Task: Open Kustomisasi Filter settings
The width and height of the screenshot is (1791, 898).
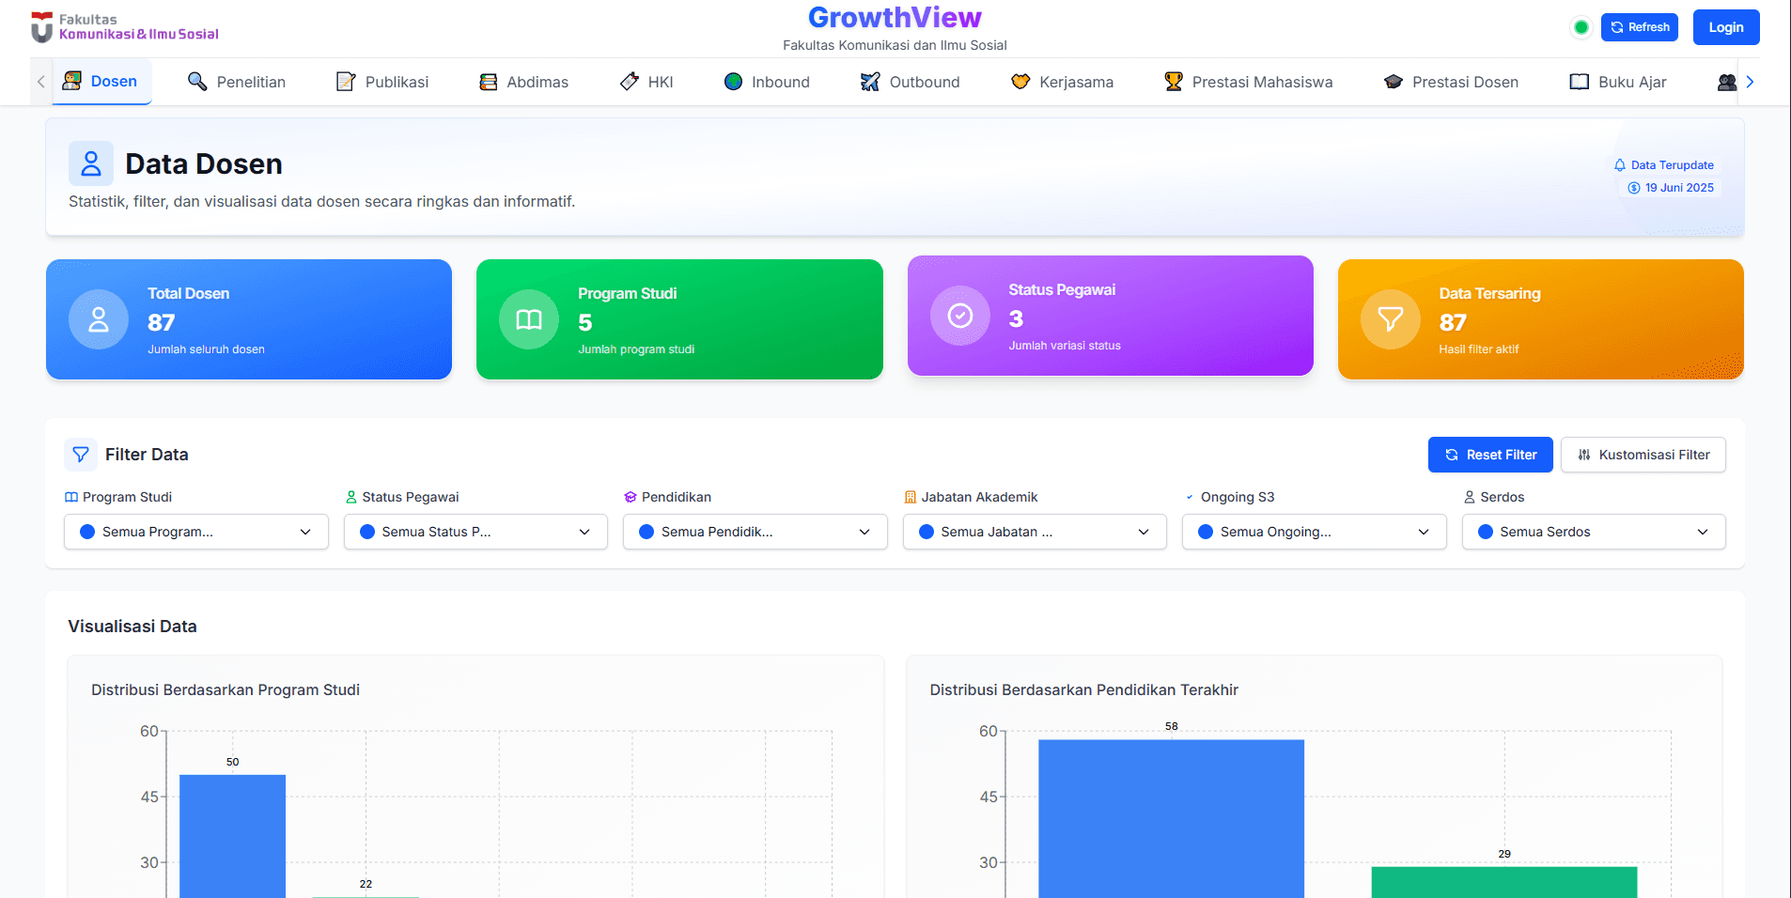Action: pyautogui.click(x=1643, y=455)
